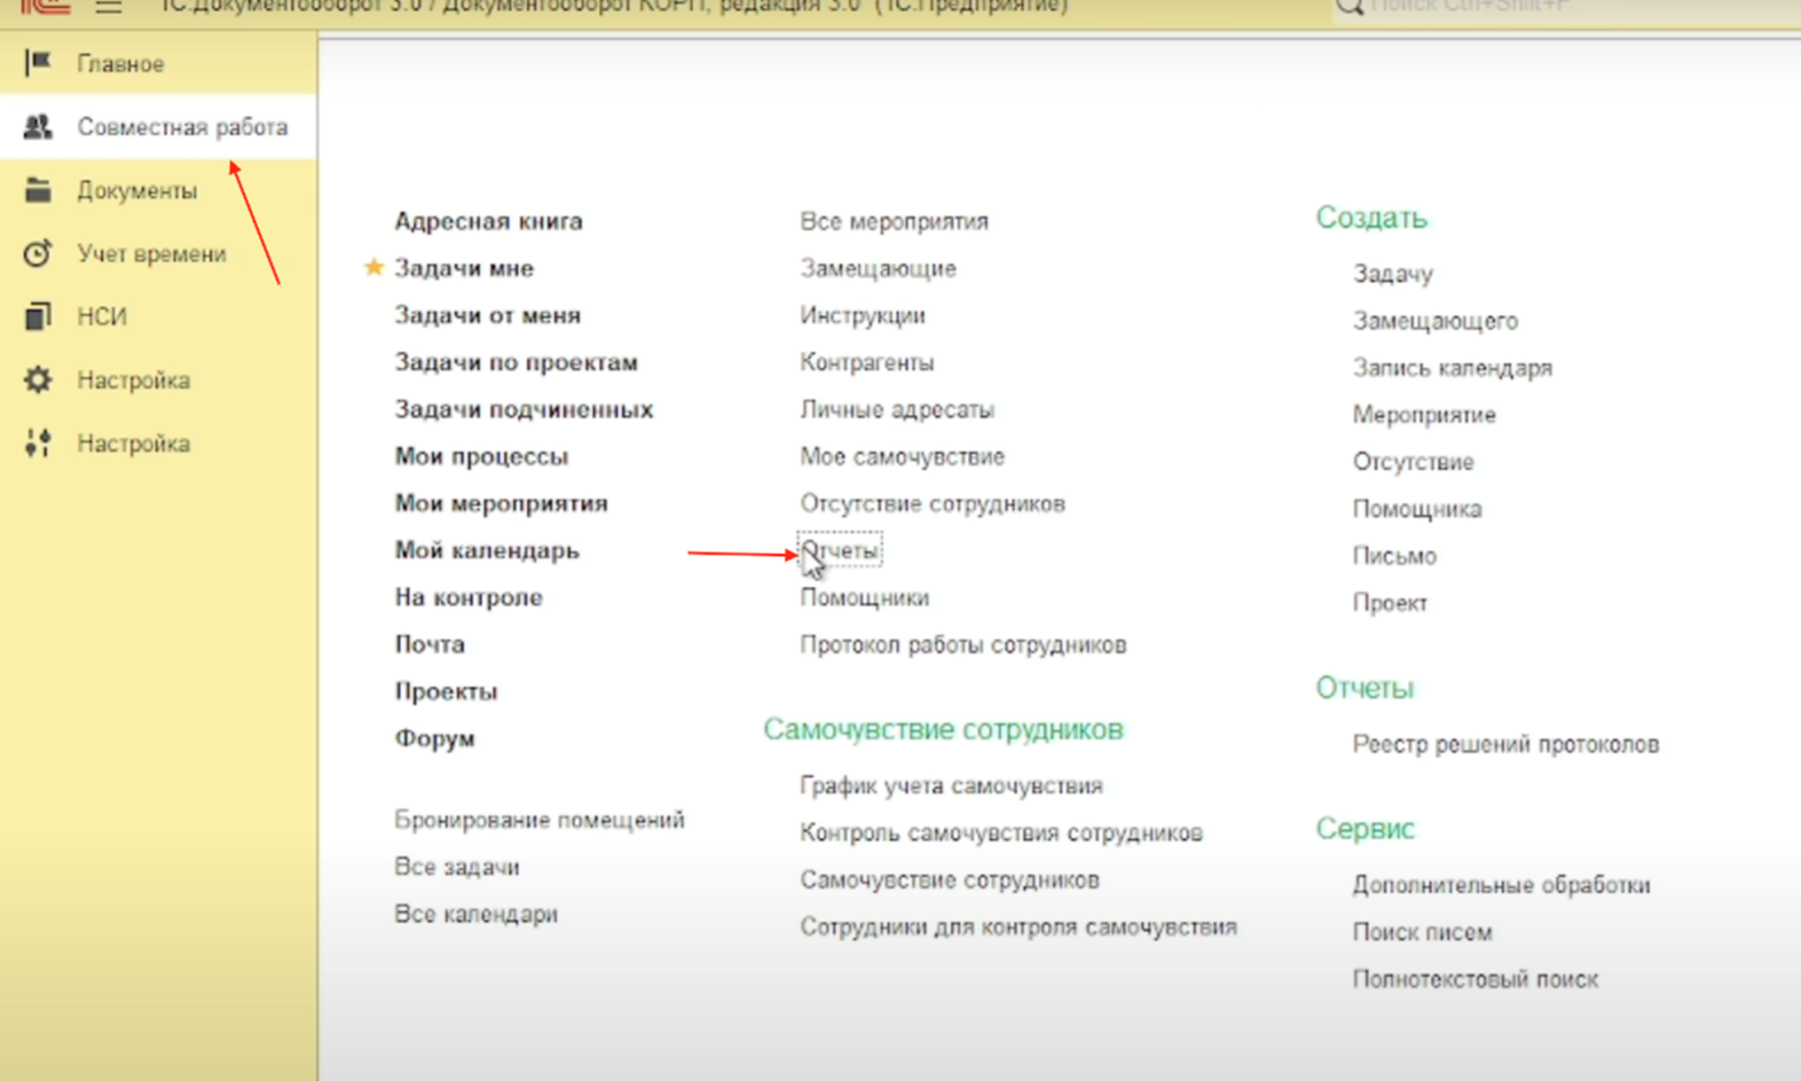Open Полнотекстовый поиск
Image resolution: width=1801 pixels, height=1081 pixels.
click(1475, 980)
